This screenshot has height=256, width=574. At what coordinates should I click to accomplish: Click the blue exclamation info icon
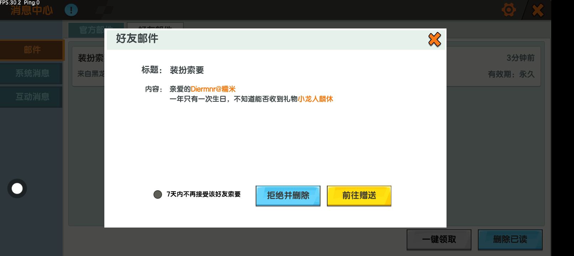71,10
